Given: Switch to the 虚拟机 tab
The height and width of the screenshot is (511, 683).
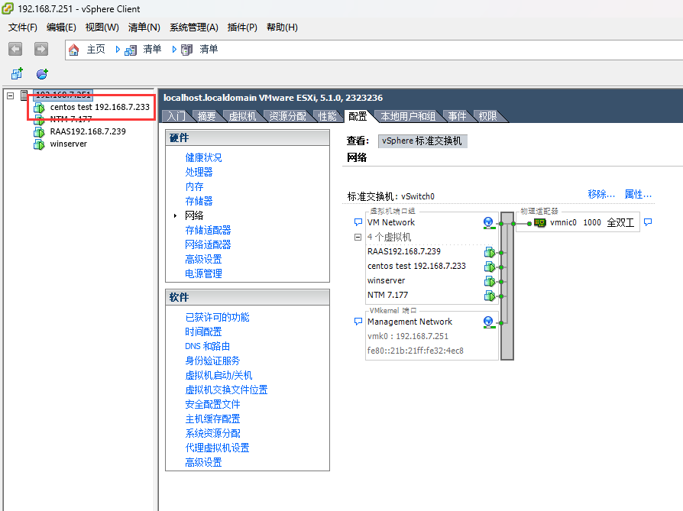Looking at the screenshot, I should (x=242, y=116).
